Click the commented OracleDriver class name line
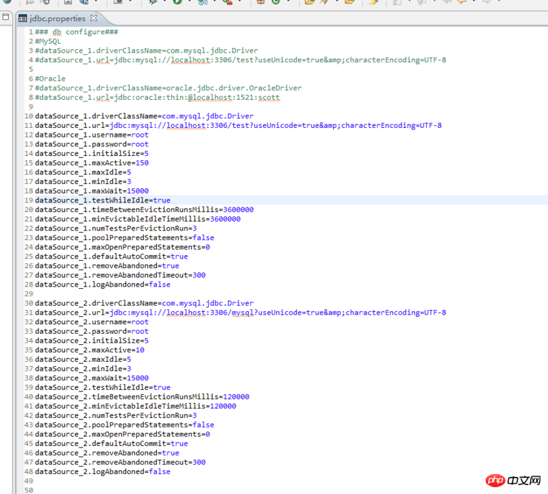Viewport: 548px width, 494px height. (168, 88)
